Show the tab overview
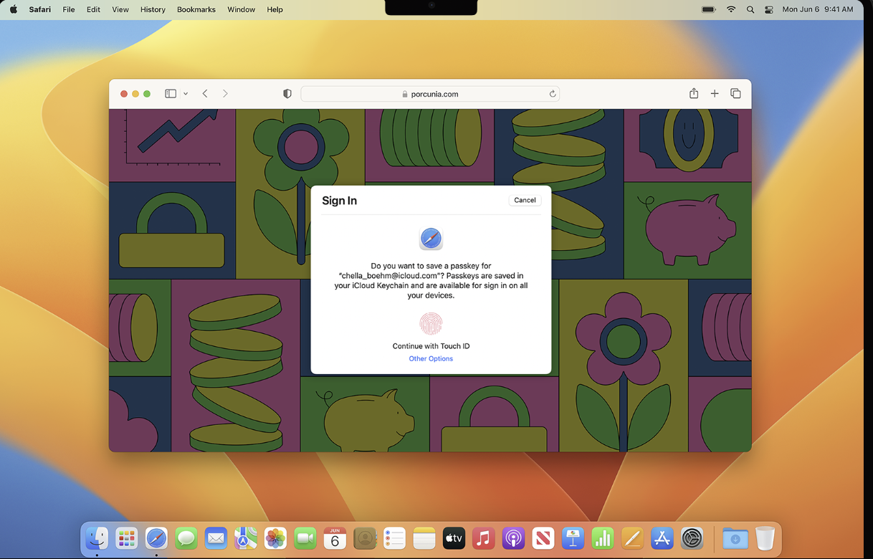The width and height of the screenshot is (873, 559). tap(735, 94)
